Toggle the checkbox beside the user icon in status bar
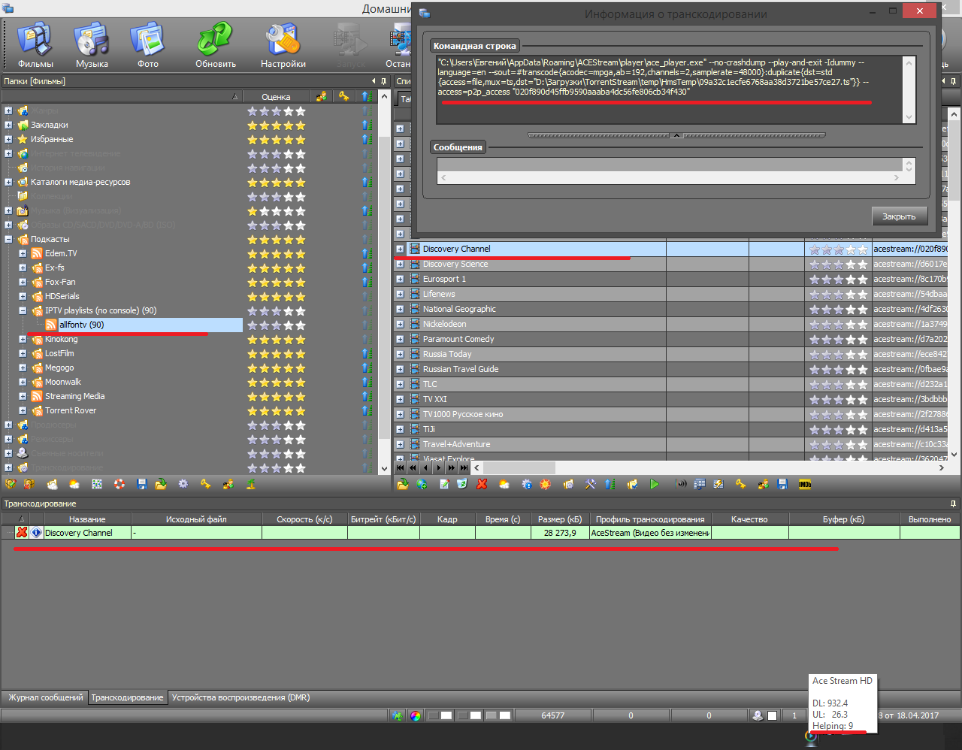 tap(772, 715)
